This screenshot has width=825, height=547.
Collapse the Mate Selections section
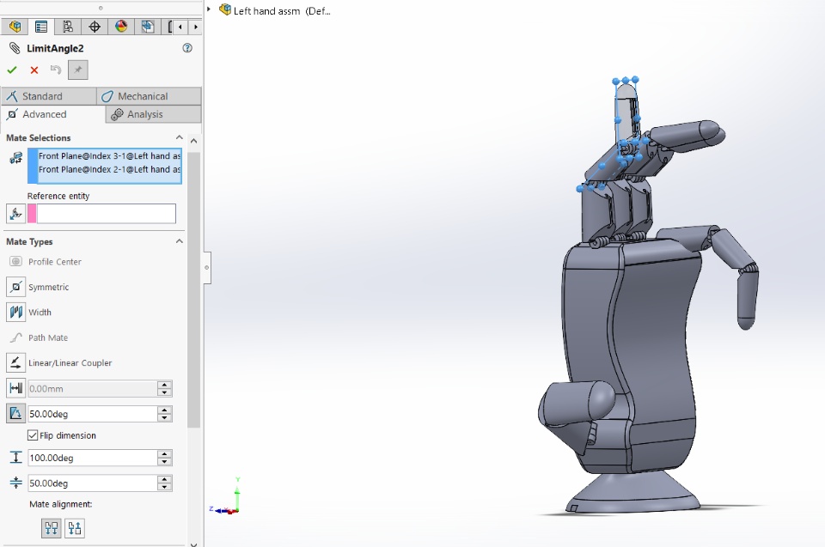click(x=179, y=137)
